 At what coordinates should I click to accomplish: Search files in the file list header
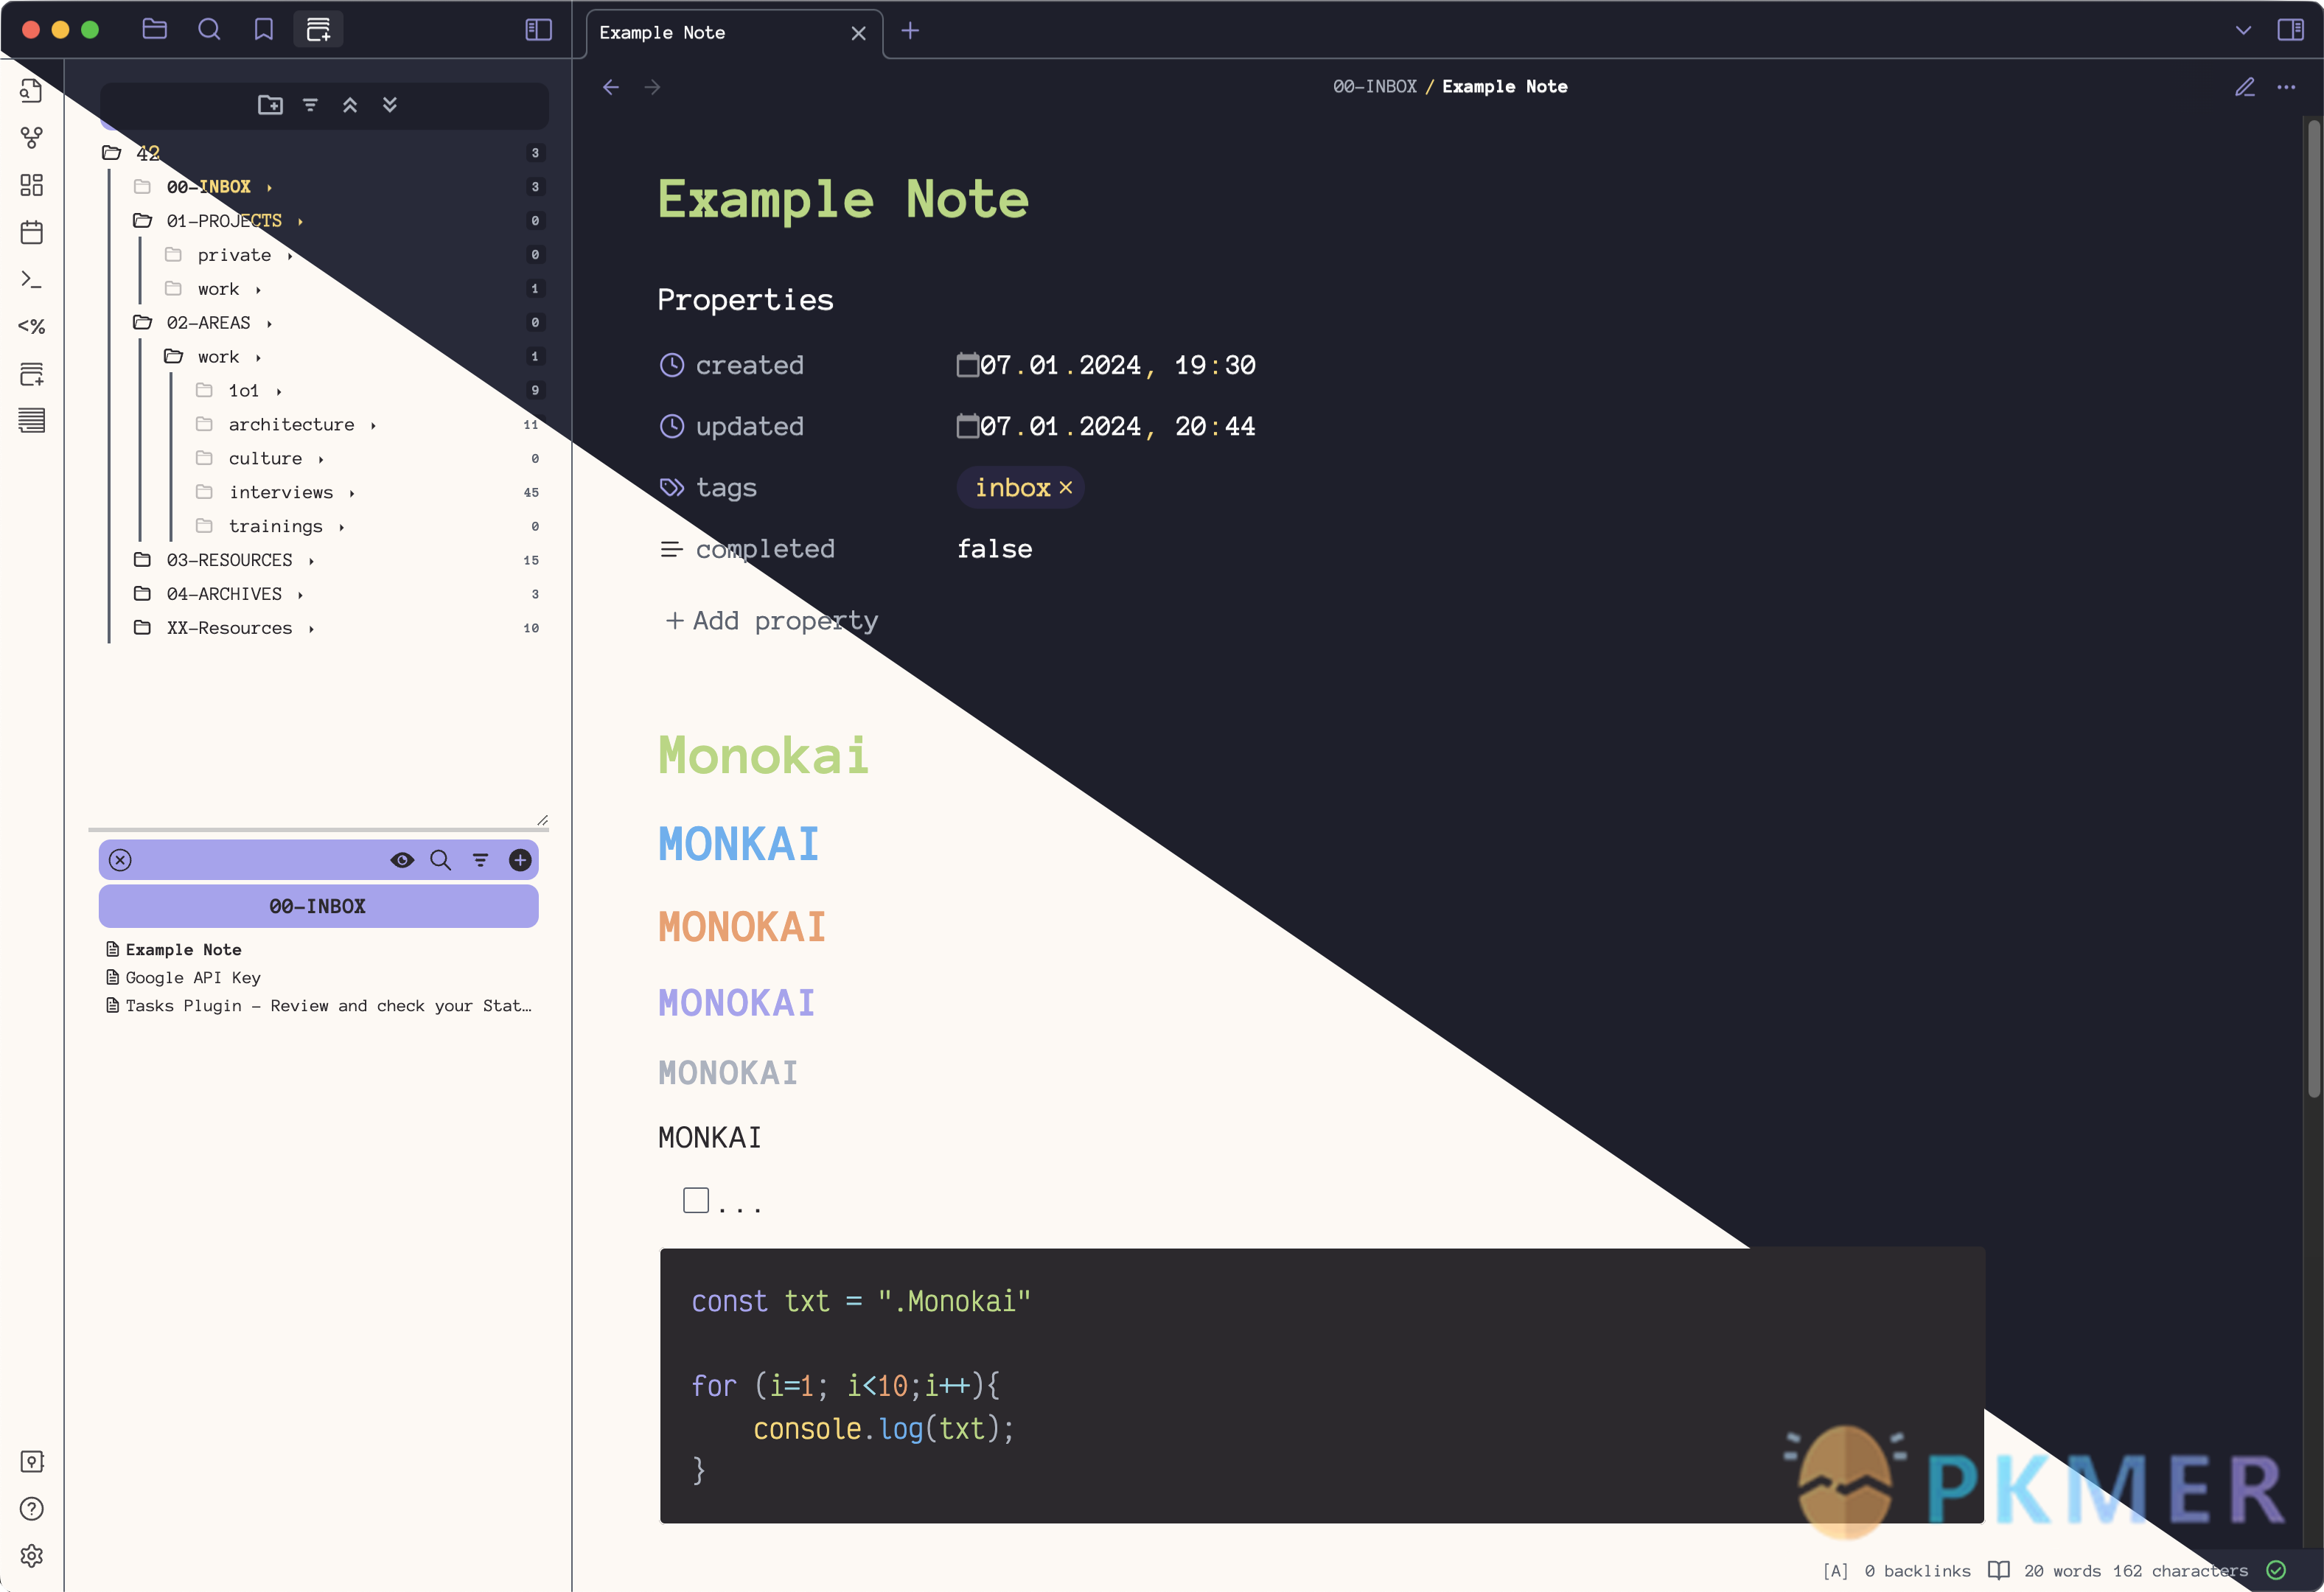[x=440, y=860]
